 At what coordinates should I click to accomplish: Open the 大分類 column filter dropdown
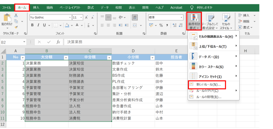pyautogui.click(x=66, y=58)
